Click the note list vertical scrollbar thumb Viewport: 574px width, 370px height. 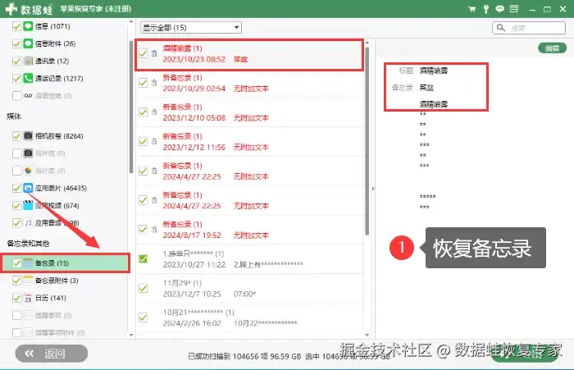[367, 141]
